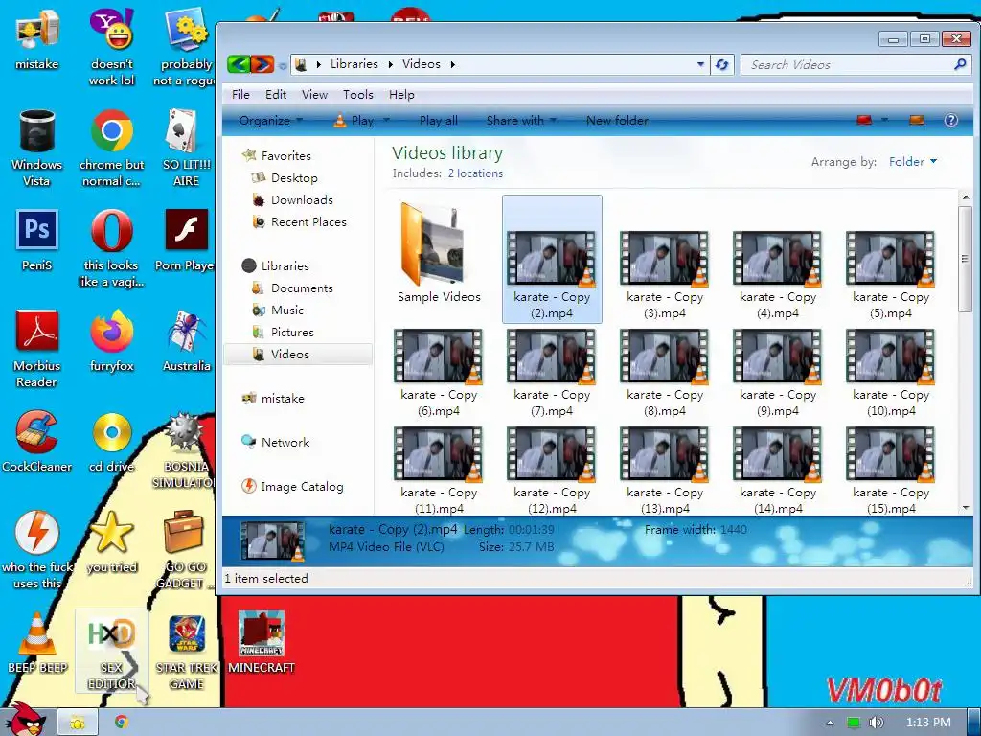Click the Show desktop button
This screenshot has height=736, width=981.
pyautogui.click(x=973, y=723)
